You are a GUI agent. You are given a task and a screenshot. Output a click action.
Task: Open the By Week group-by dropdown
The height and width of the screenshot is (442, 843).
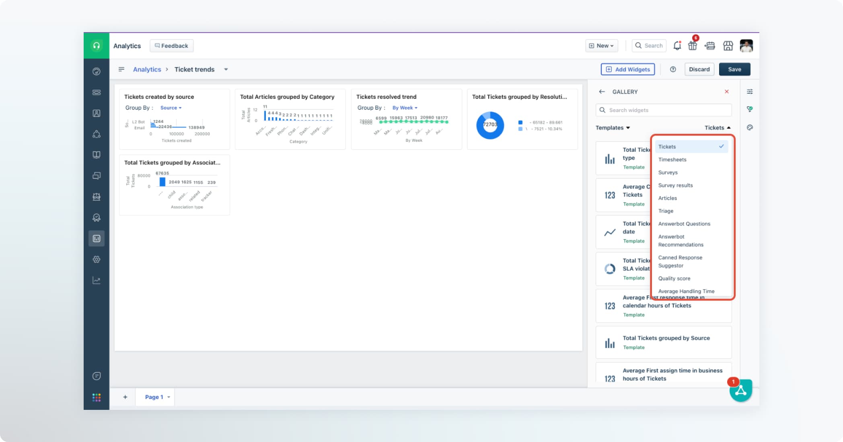coord(405,108)
